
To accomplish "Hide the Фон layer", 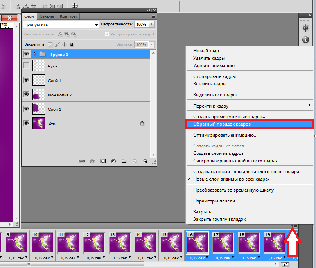I will (x=27, y=123).
